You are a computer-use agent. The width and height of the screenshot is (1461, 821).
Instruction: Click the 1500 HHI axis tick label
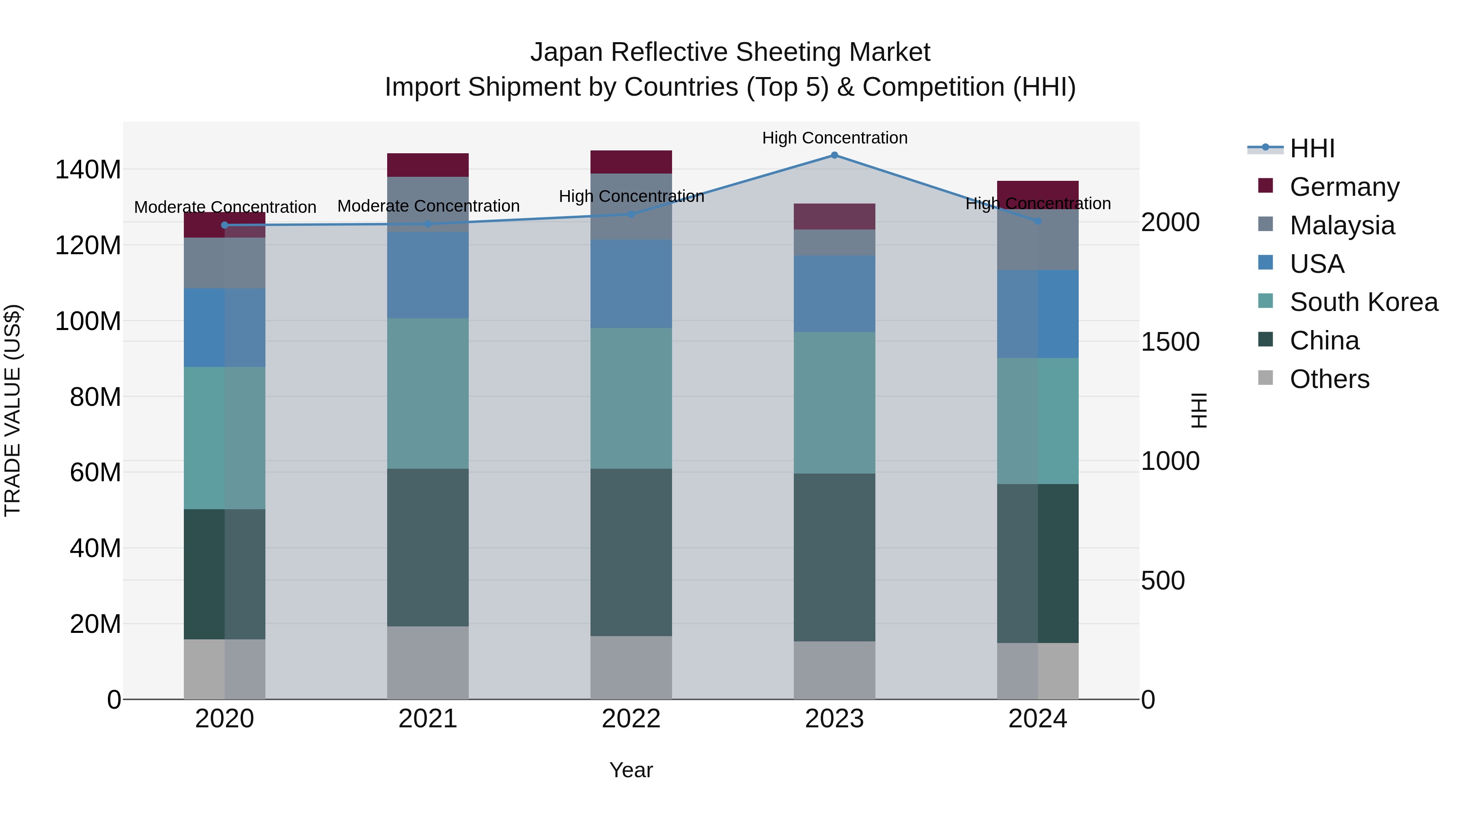coord(1170,342)
